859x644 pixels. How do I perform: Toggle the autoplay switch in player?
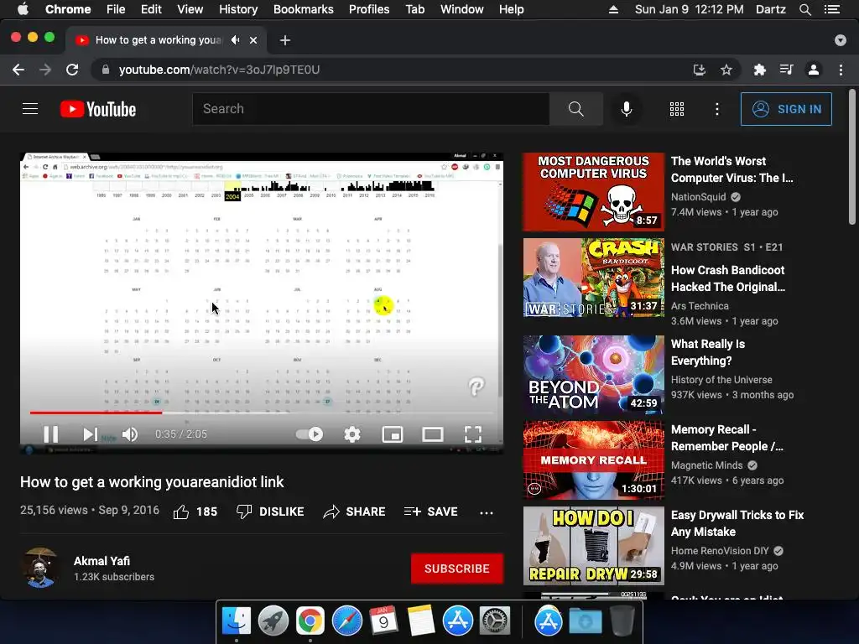point(310,434)
